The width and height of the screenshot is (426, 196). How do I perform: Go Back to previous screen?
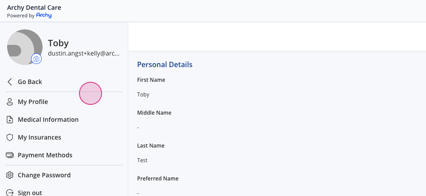coord(64,82)
